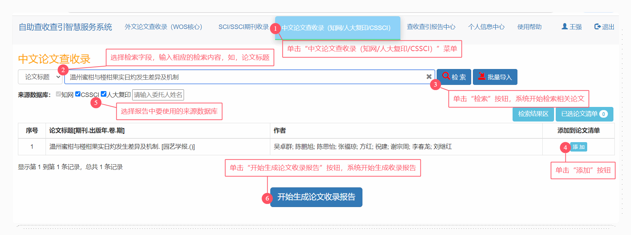
Task: Click the 请输入委托人姓名 input field
Action: 158,95
